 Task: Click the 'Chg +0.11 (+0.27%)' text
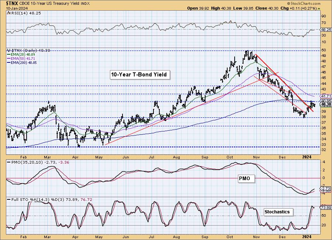(298, 8)
